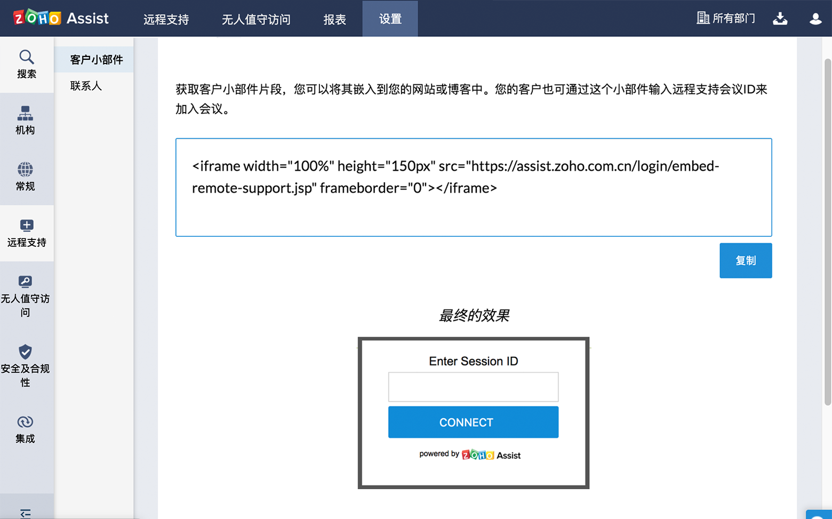Screen dimensions: 832x519
Task: Switch to the 无人值守访问 top tab
Action: point(256,19)
